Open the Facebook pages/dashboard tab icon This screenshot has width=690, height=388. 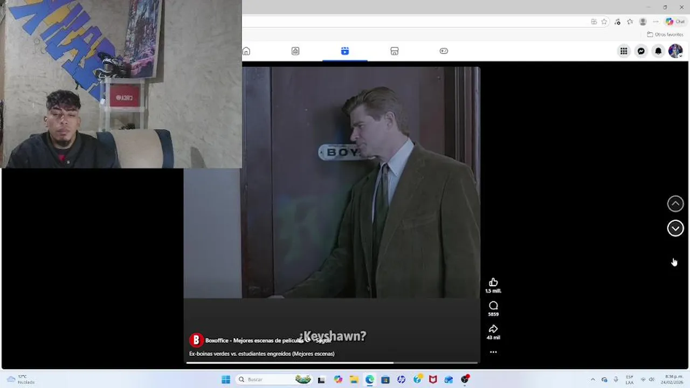295,51
